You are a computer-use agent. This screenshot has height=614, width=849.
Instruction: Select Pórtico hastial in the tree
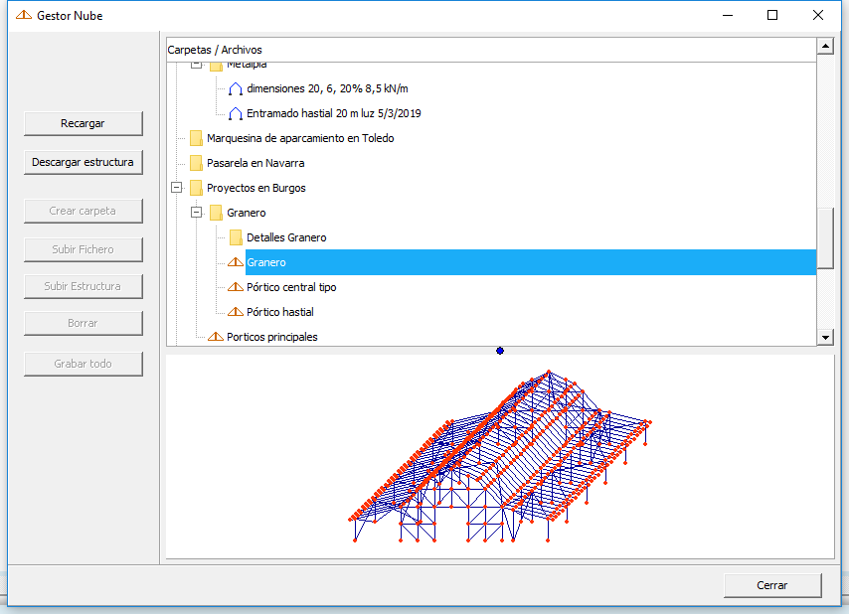(280, 312)
